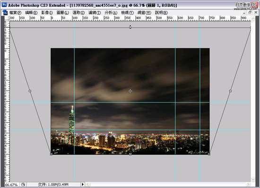
Task: Open the 濾鏡(T) filter menu
Action: [x=95, y=13]
